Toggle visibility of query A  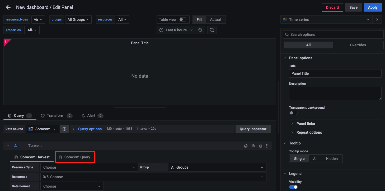253,146
